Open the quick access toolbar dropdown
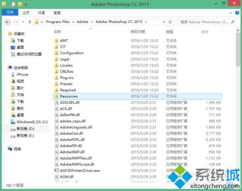 26,5
